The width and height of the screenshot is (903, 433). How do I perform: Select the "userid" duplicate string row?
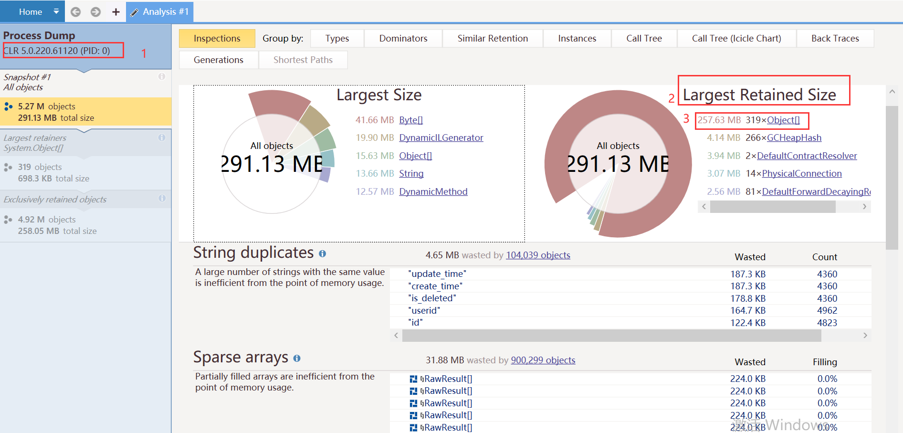point(630,310)
